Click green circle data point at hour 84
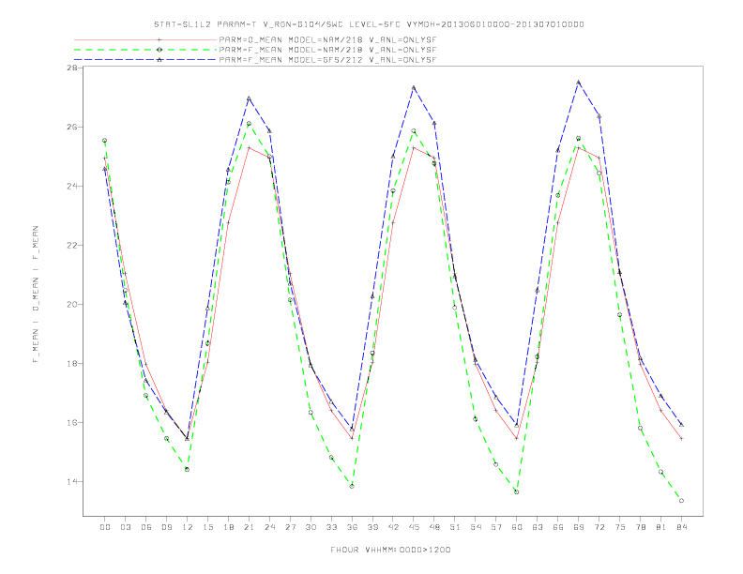The image size is (743, 574). 681,501
